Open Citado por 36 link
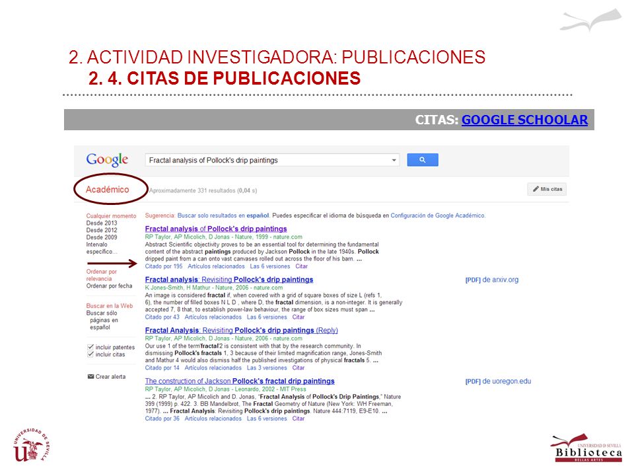 click(x=162, y=418)
